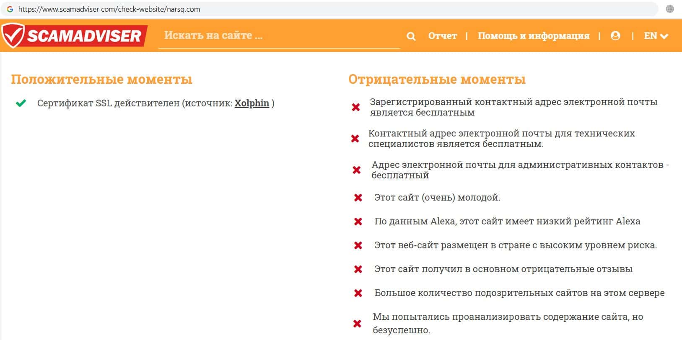682x340 pixels.
Task: Expand the EN language dropdown
Action: [x=656, y=36]
